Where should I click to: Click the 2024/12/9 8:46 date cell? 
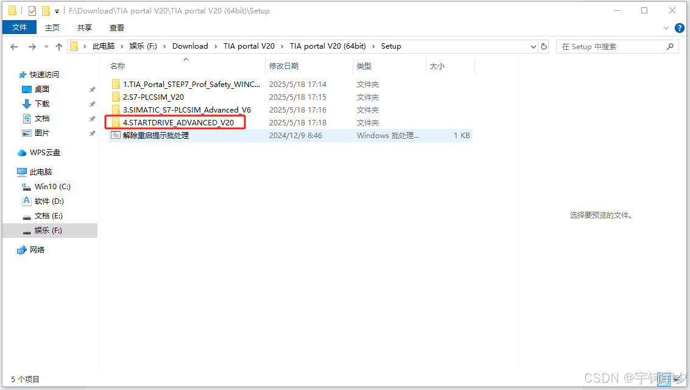coord(296,136)
